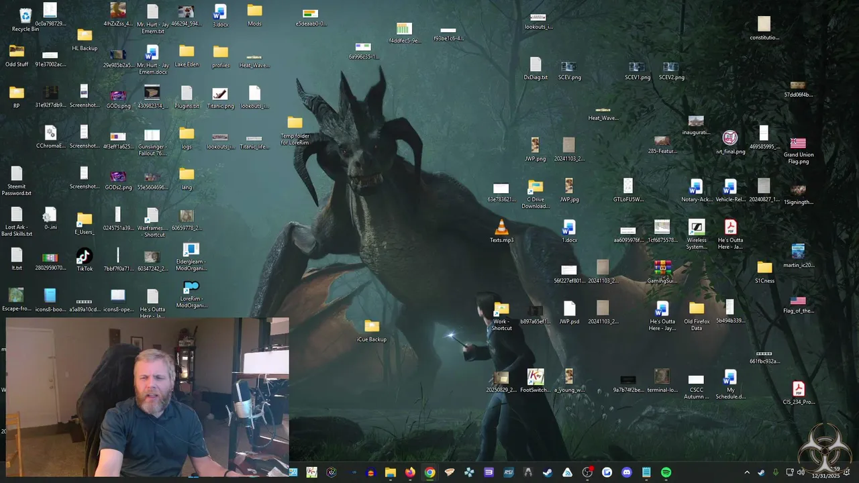
Task: Select the Warframes... - Shortcut icon
Action: (152, 223)
